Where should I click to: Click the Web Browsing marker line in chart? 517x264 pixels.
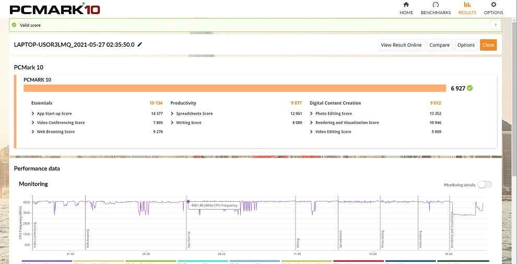86,222
